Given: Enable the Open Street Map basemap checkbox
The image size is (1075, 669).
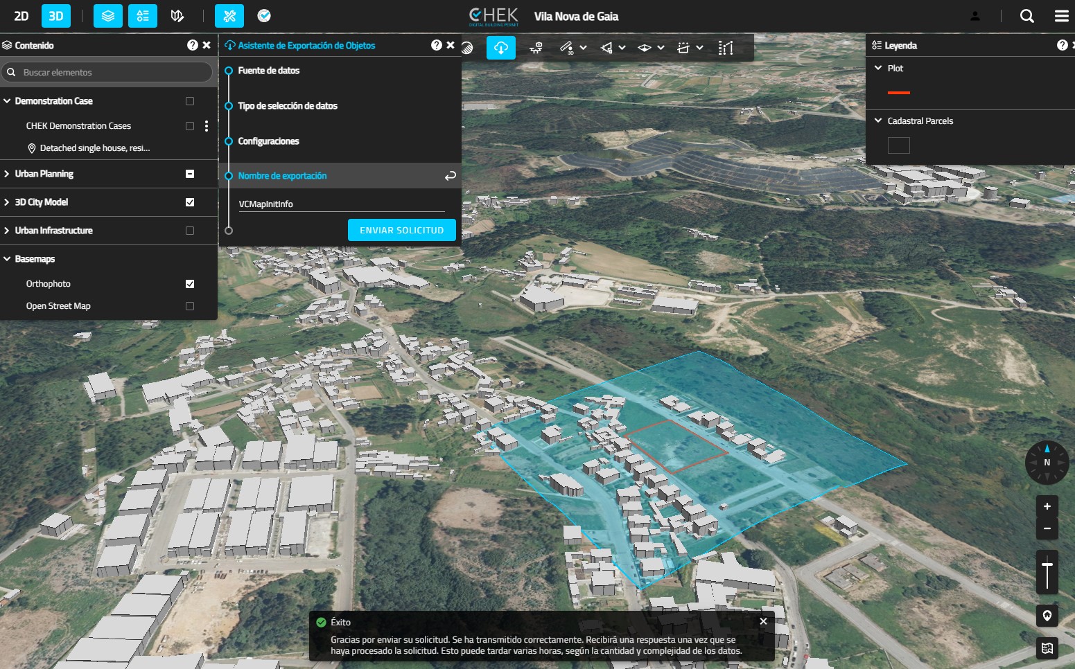Looking at the screenshot, I should [190, 306].
